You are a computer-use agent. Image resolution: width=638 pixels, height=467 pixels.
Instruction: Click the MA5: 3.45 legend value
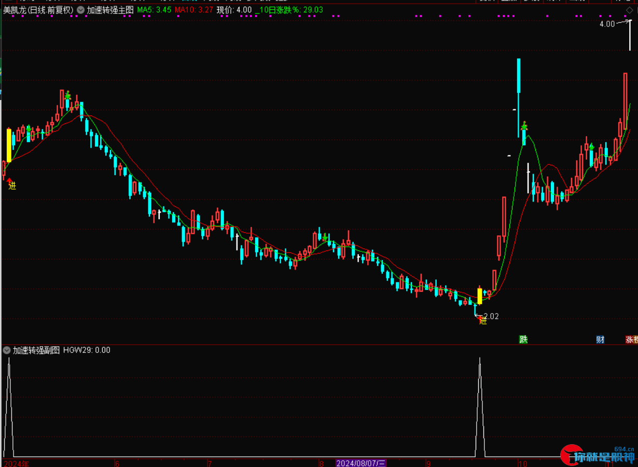click(x=154, y=10)
